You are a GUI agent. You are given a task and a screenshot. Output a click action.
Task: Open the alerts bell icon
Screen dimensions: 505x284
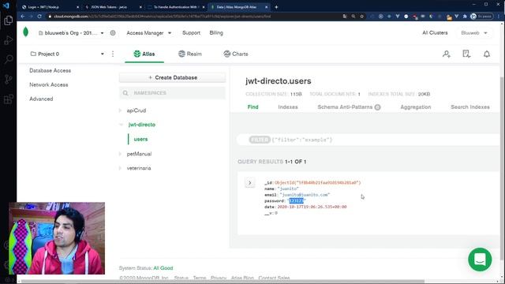[487, 54]
